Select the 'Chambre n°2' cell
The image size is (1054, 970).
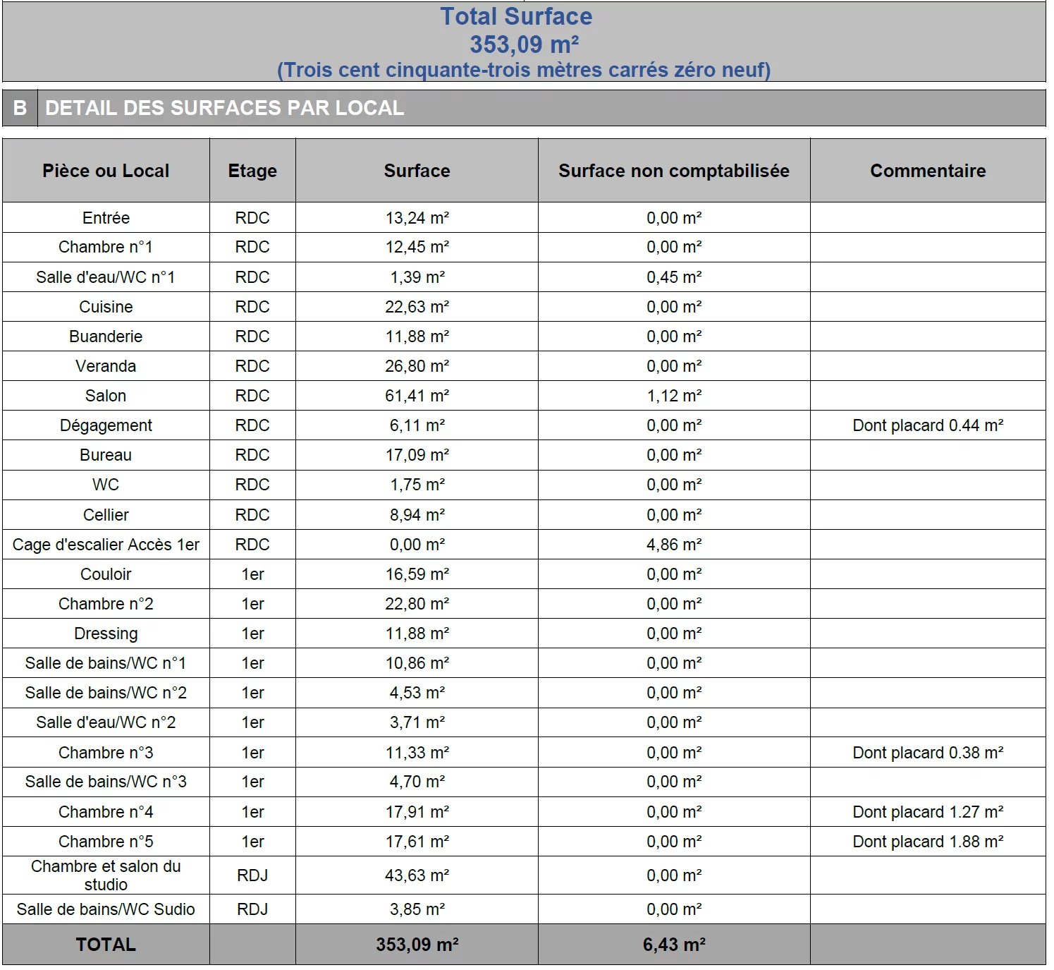click(106, 604)
